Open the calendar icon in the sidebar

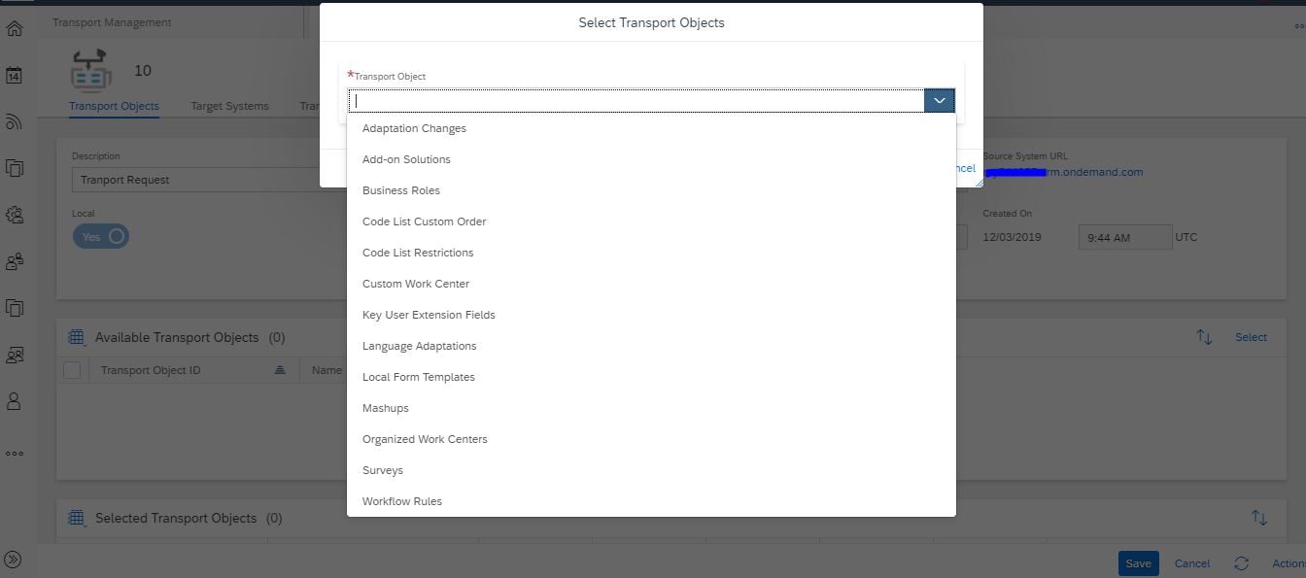15,75
